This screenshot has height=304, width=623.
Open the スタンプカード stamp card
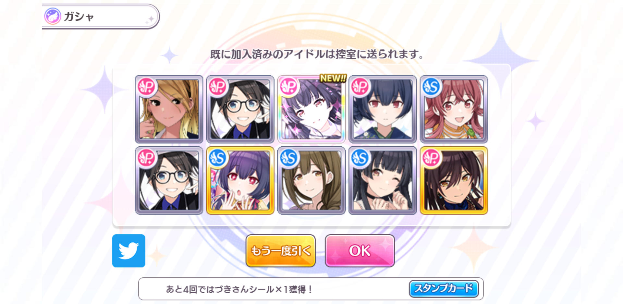pyautogui.click(x=444, y=288)
